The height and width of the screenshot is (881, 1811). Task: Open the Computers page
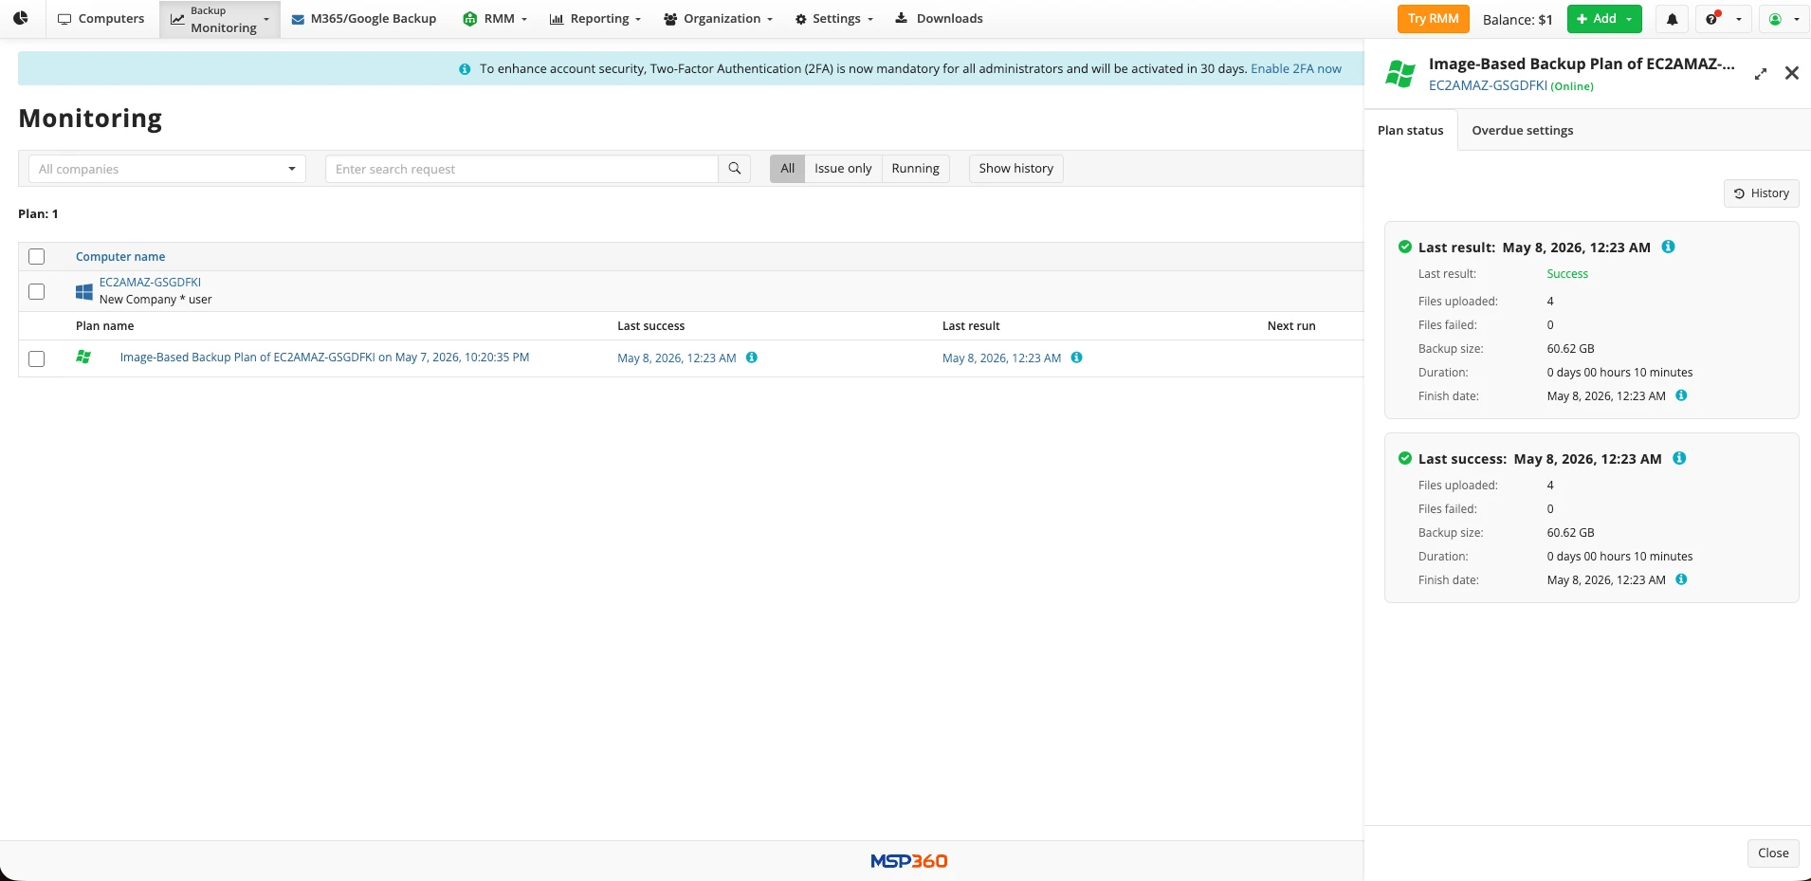101,19
